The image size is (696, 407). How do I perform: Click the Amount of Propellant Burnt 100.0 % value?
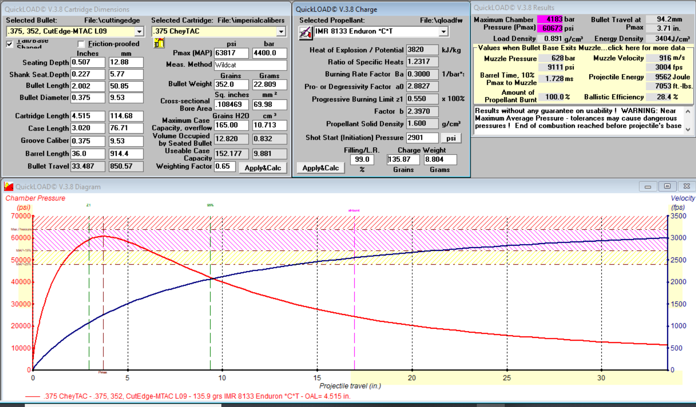[551, 97]
